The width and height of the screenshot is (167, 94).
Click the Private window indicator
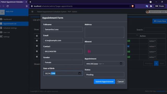pos(159,6)
